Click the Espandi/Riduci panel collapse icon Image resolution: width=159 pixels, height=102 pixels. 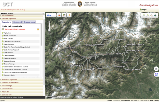click(43, 13)
